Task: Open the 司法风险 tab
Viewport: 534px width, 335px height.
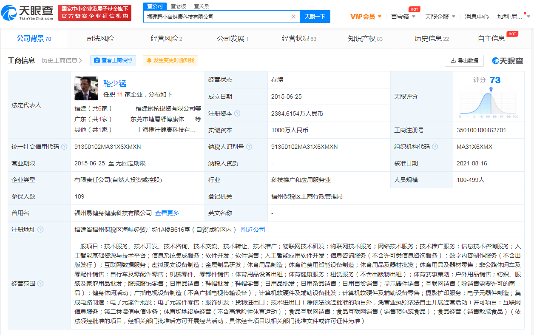Action: tap(100, 39)
